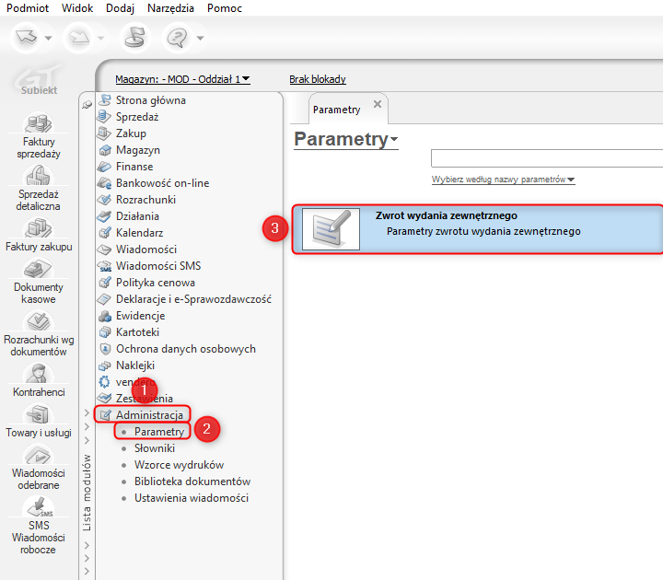
Task: Open the Narzędzia menu
Action: coord(171,8)
